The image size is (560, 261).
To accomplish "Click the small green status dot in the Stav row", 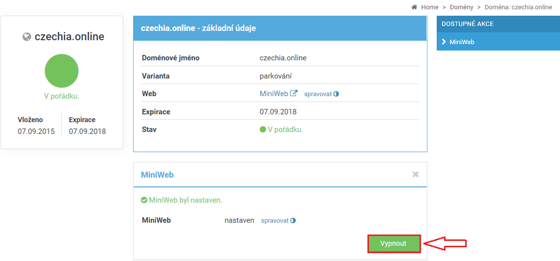I will coord(263,130).
